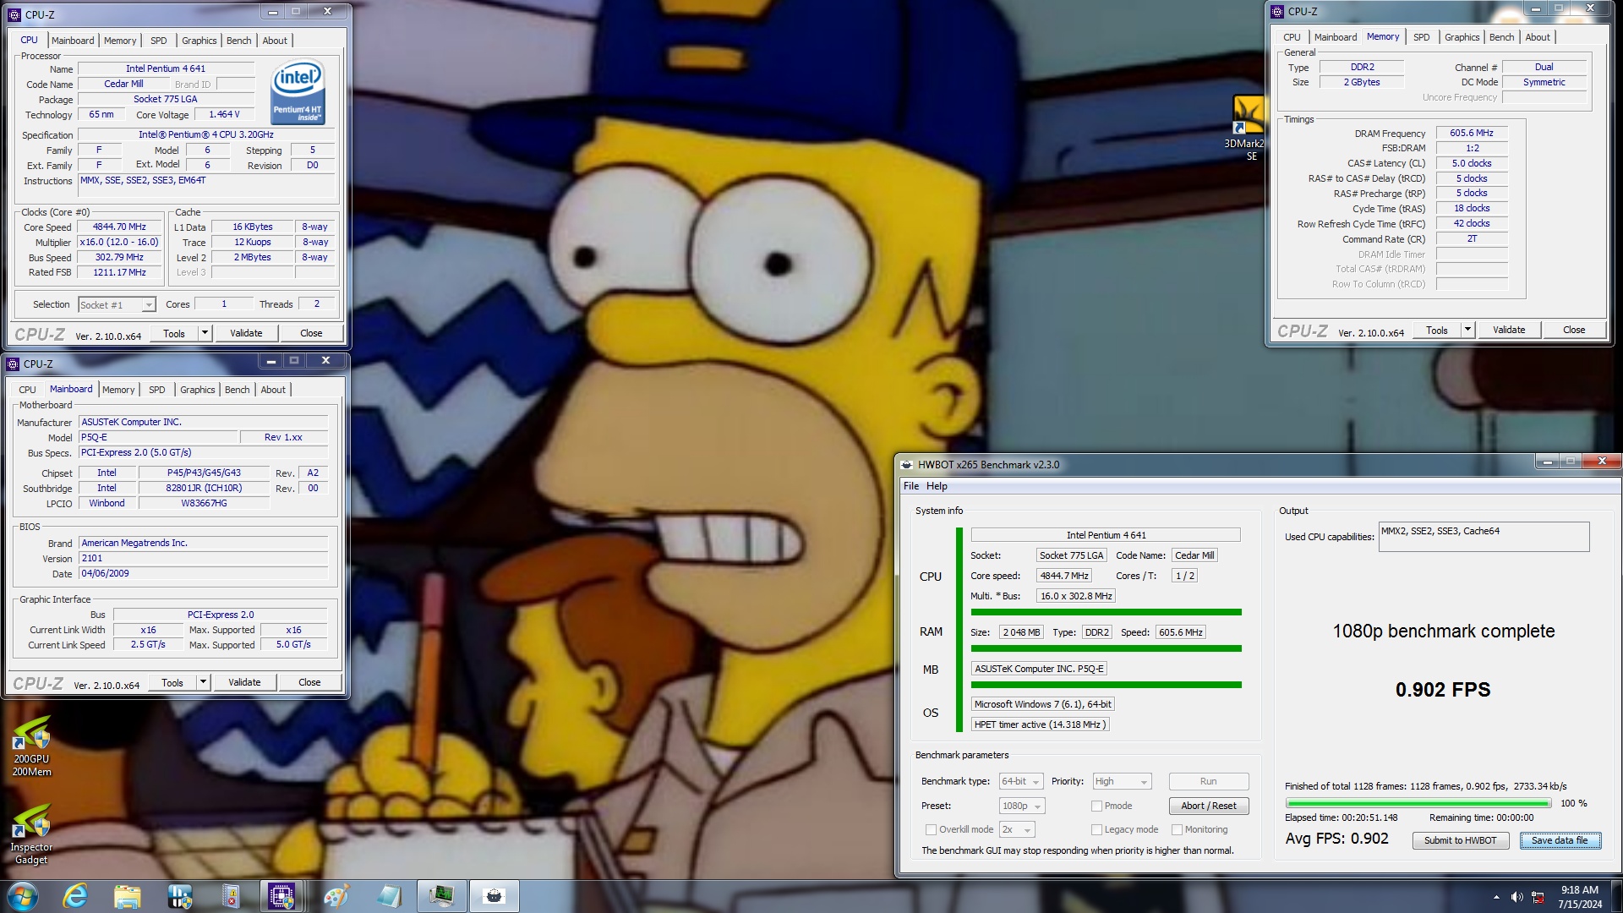Image resolution: width=1623 pixels, height=913 pixels.
Task: Open the 200GPU 200Mem desktop shortcut
Action: click(x=31, y=747)
